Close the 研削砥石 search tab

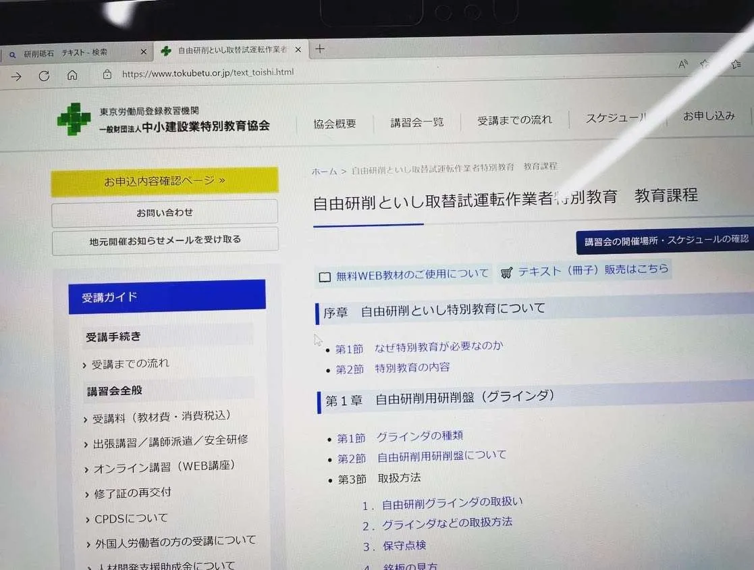(143, 52)
